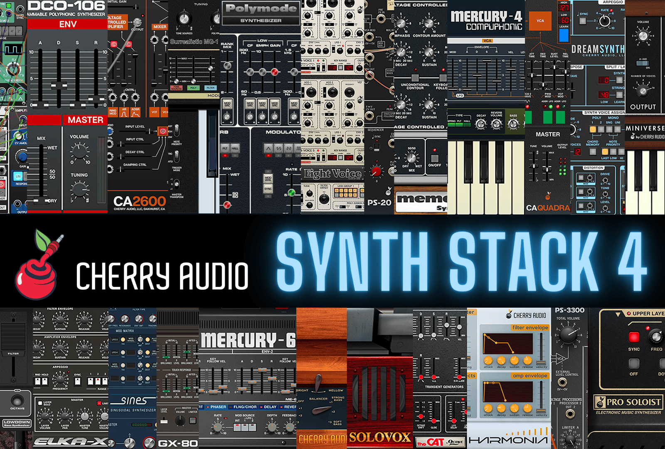Switch to the PHASER effects tab on Mercury-6

tap(216, 407)
